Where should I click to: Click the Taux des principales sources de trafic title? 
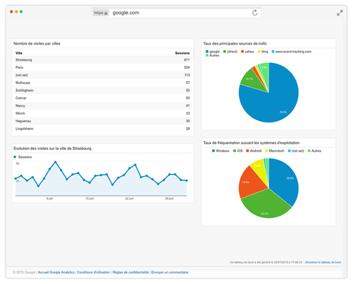[235, 43]
